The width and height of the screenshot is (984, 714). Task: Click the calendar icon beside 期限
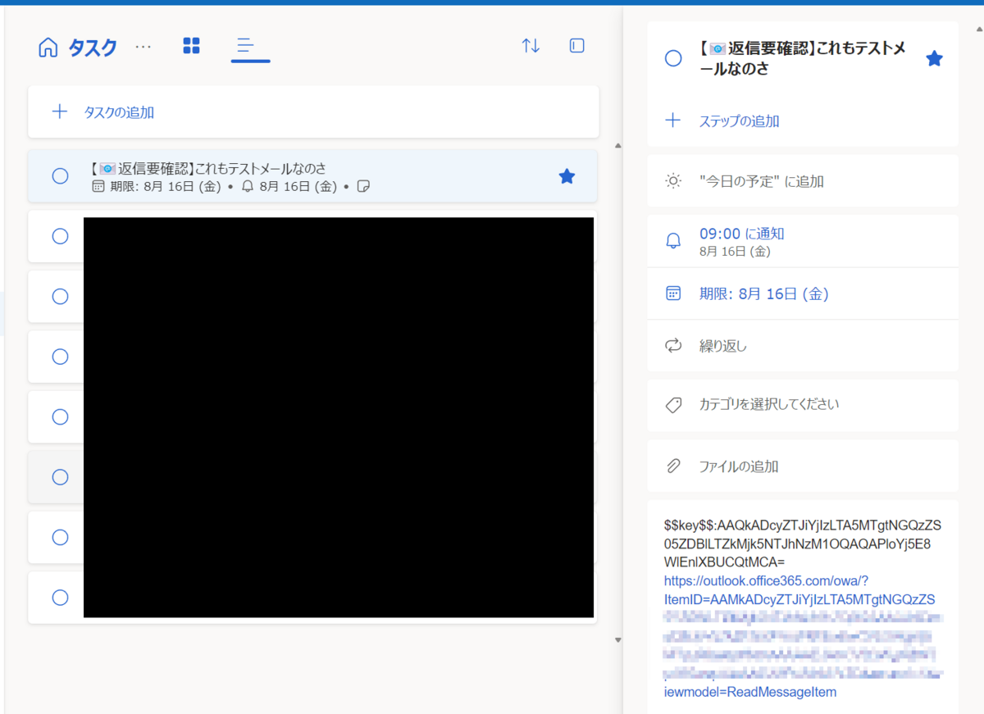(673, 293)
